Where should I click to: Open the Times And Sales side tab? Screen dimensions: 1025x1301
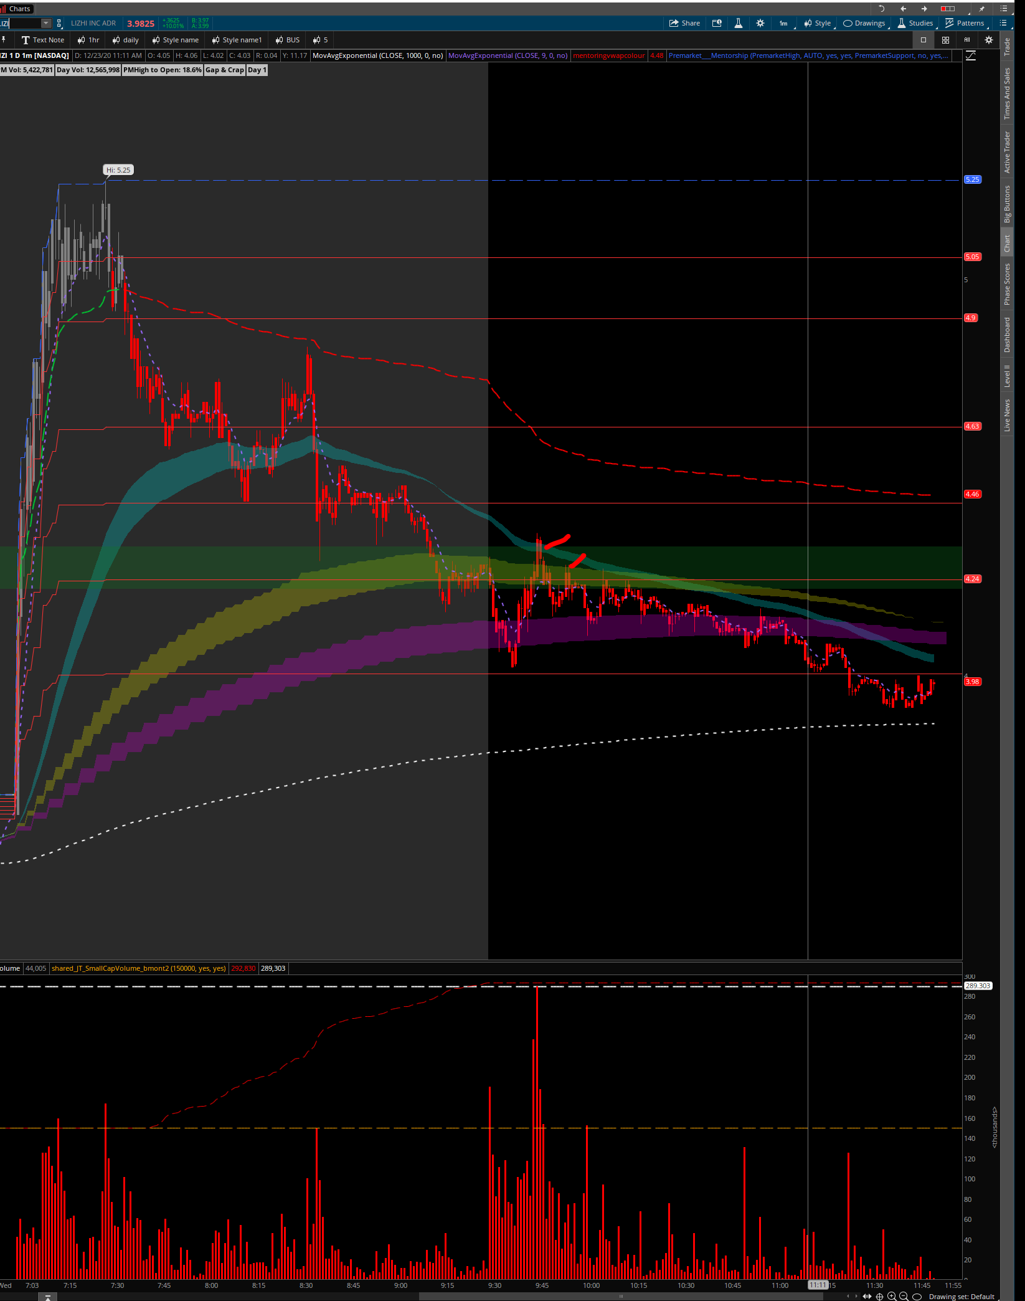coord(1007,93)
